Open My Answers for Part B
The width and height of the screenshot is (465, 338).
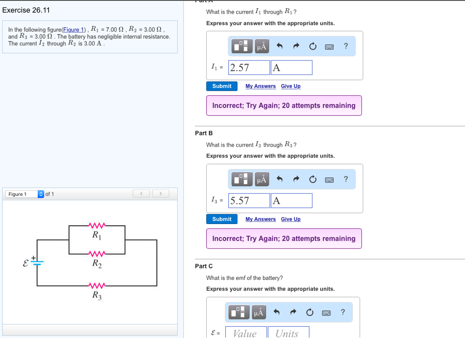261,219
